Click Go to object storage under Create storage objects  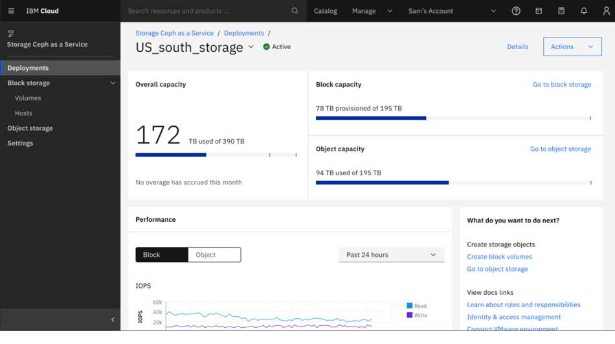[497, 269]
